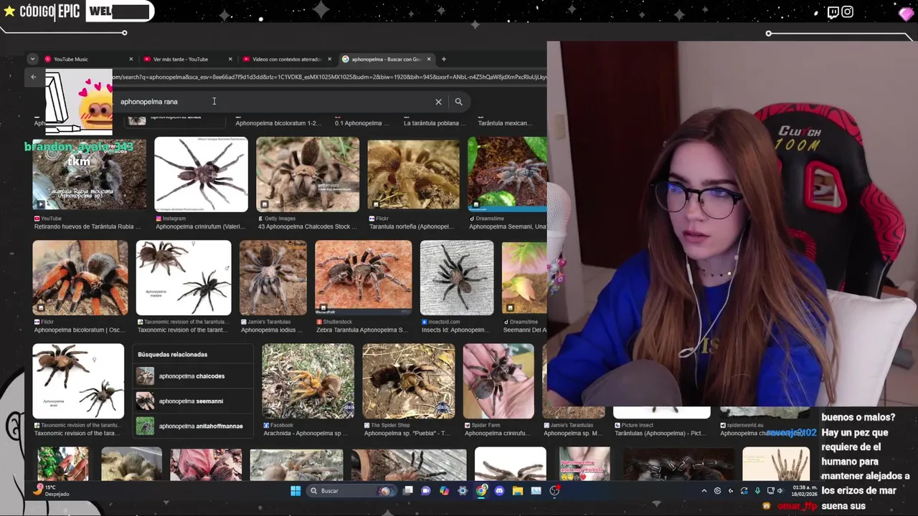Open the Instagram Aphonopelma crinirufum spider image
The width and height of the screenshot is (918, 516).
coord(201,175)
